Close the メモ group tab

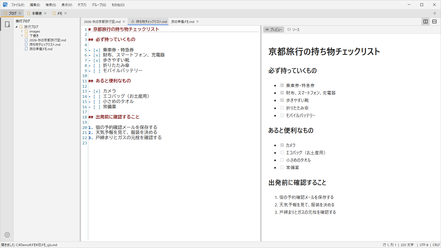point(66,13)
